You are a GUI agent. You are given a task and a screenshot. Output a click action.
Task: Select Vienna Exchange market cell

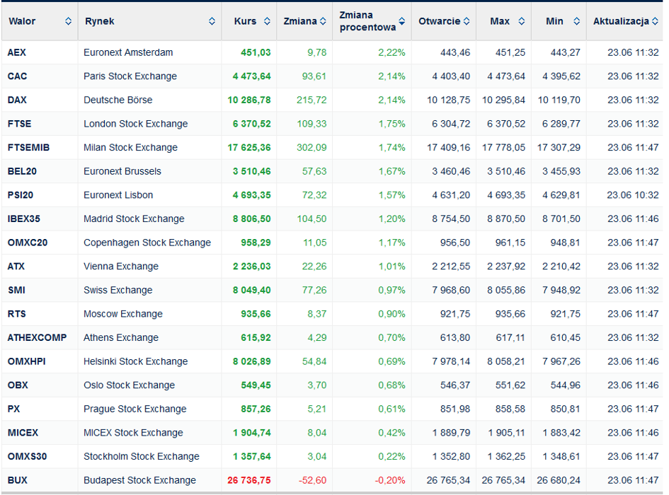150,267
